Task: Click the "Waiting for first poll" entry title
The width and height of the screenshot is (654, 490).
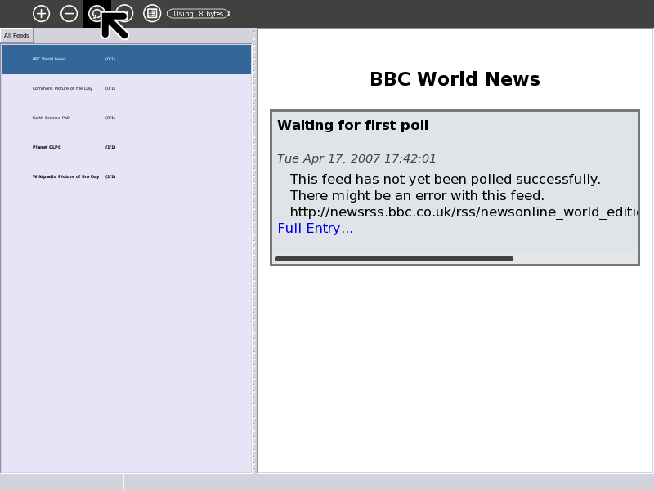Action: point(353,126)
